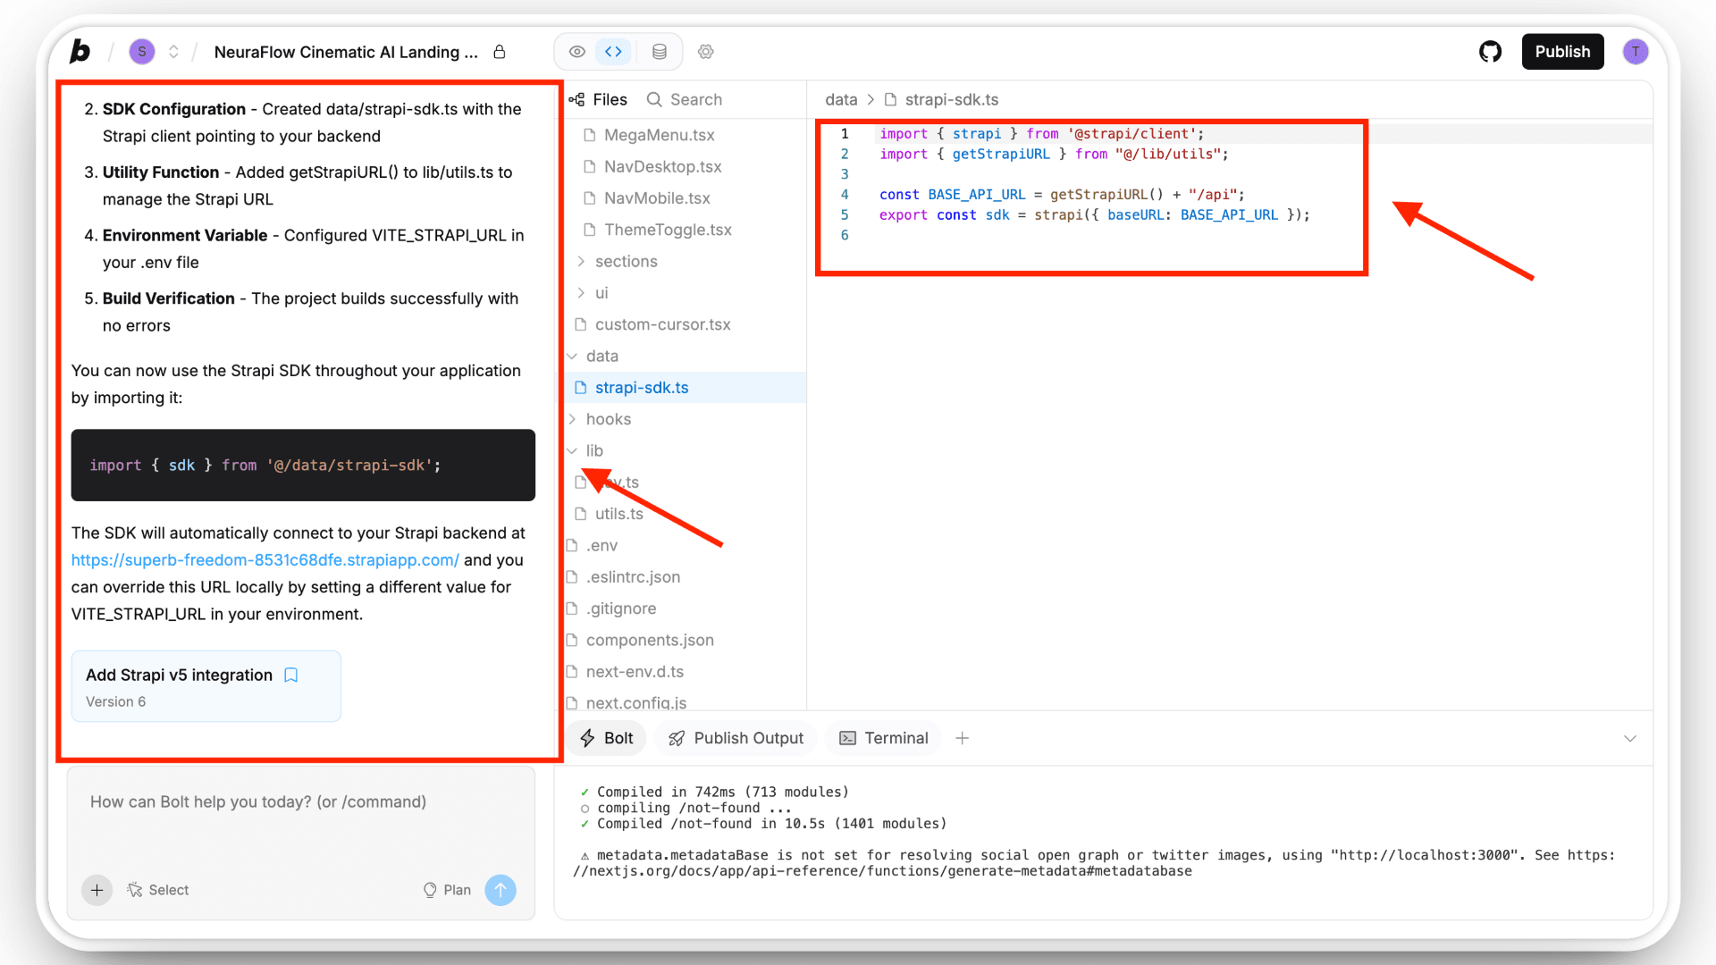Click the lock icon beside project name
Viewport: 1716px width, 965px height.
(x=500, y=52)
